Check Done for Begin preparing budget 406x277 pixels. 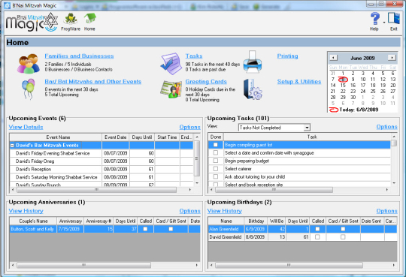coord(216,161)
